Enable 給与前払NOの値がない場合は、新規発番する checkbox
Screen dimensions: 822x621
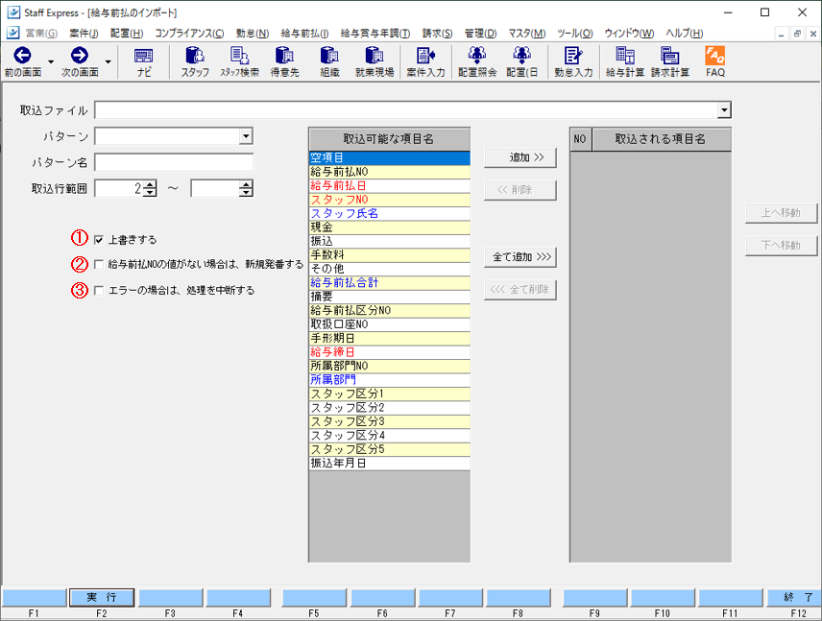[x=99, y=265]
